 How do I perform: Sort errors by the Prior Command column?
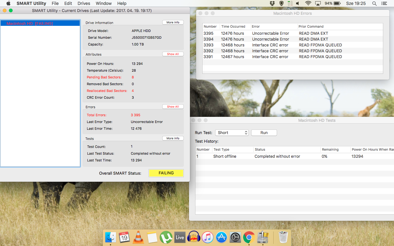[340, 26]
